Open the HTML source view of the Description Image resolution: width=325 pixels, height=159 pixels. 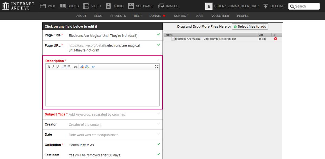click(93, 67)
